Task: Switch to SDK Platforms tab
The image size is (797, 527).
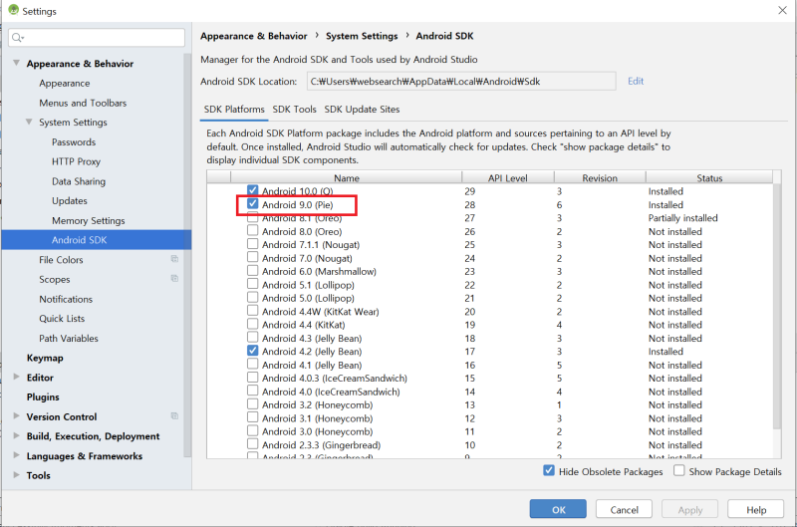Action: tap(234, 110)
